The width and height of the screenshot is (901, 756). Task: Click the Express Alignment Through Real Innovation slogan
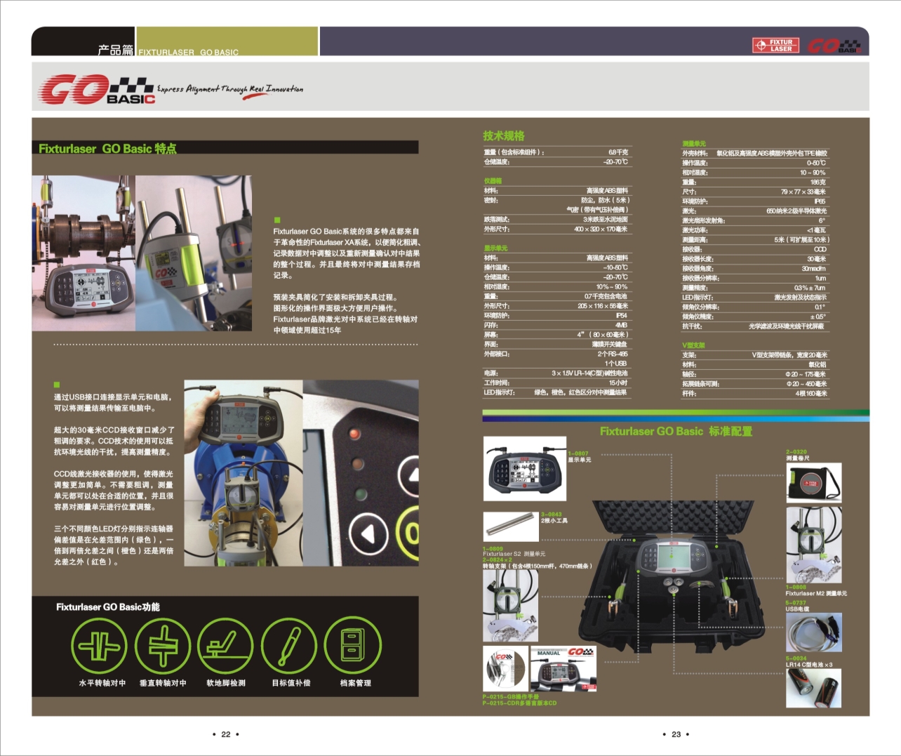tap(230, 90)
